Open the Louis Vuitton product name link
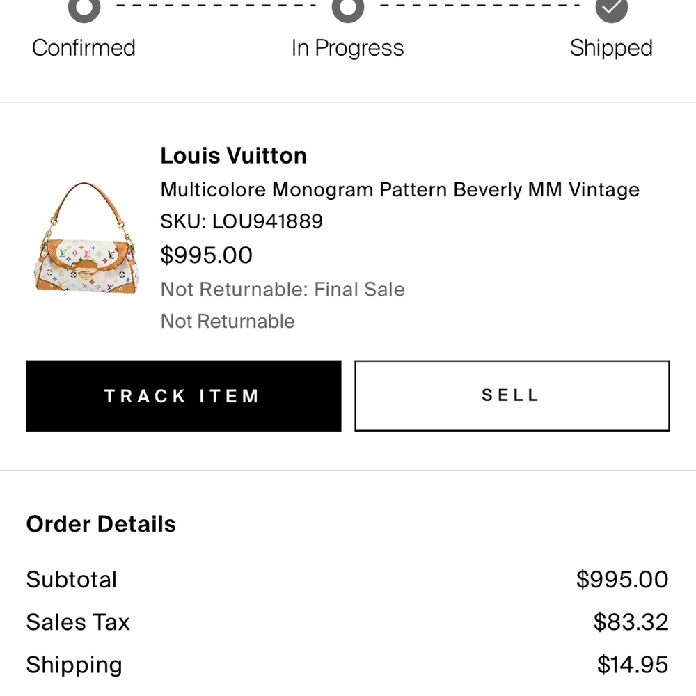The width and height of the screenshot is (696, 696). coord(233,155)
